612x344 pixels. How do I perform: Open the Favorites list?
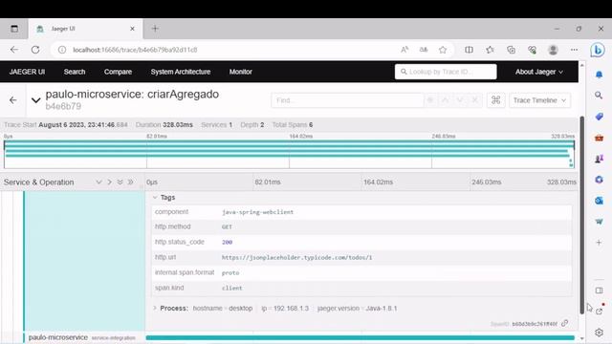click(x=491, y=50)
